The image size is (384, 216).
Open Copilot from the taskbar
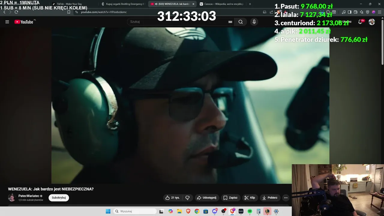[170, 211]
